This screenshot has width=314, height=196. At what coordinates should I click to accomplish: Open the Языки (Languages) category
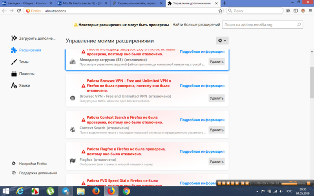24,86
